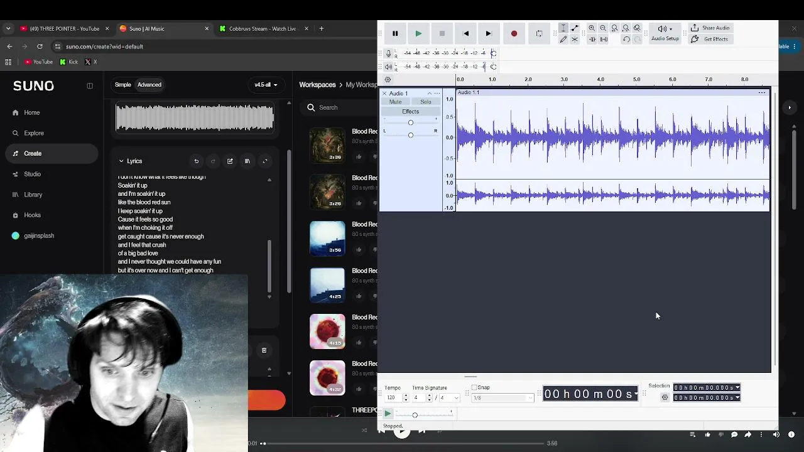Switch to the Cobbruvs Stream tab
The height and width of the screenshot is (452, 804).
coord(264,28)
